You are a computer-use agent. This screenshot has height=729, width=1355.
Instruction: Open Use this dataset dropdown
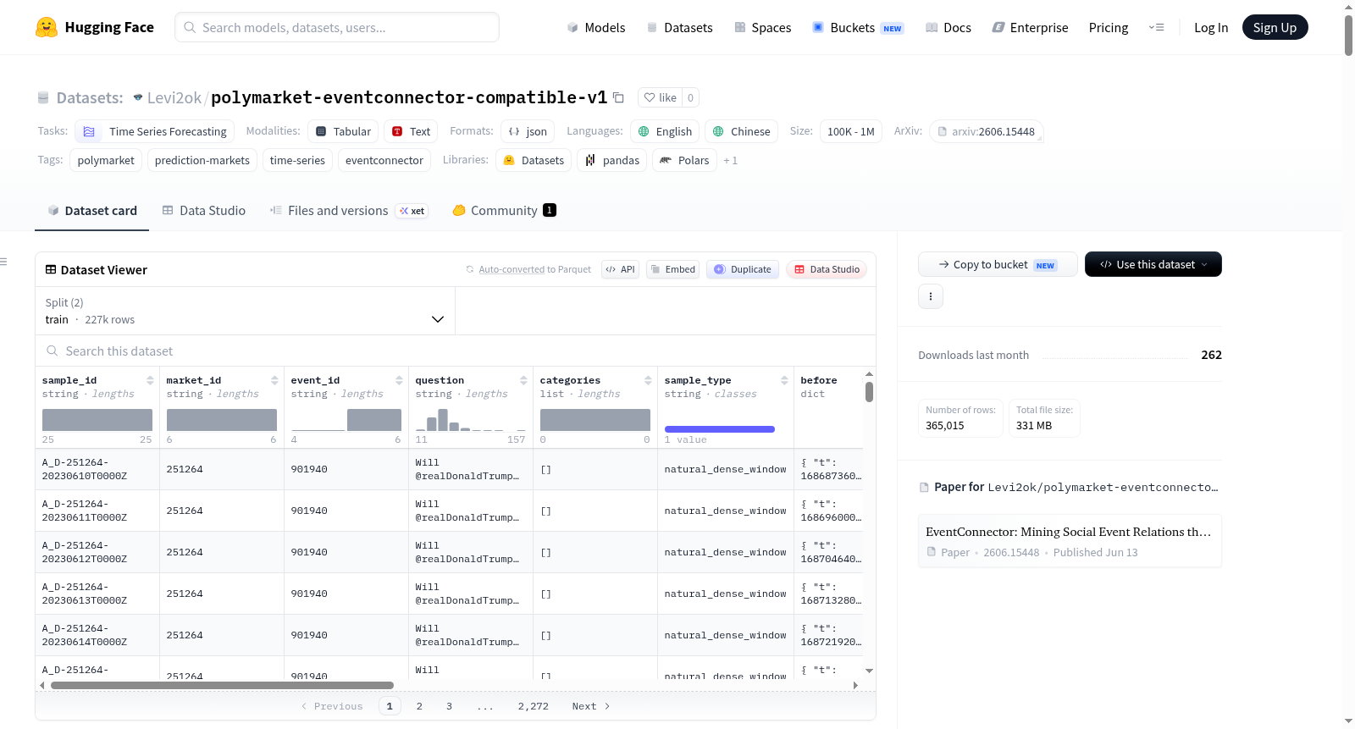[x=1153, y=264]
